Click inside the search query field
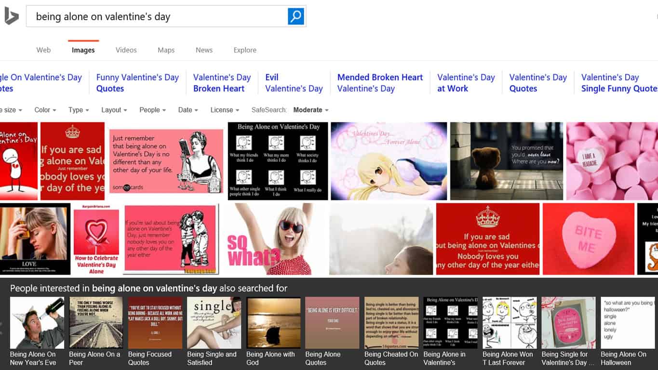658x370 pixels. [157, 16]
